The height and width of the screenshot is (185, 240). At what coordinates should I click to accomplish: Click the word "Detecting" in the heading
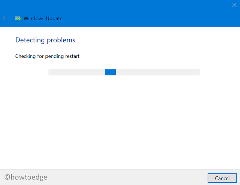(30, 40)
